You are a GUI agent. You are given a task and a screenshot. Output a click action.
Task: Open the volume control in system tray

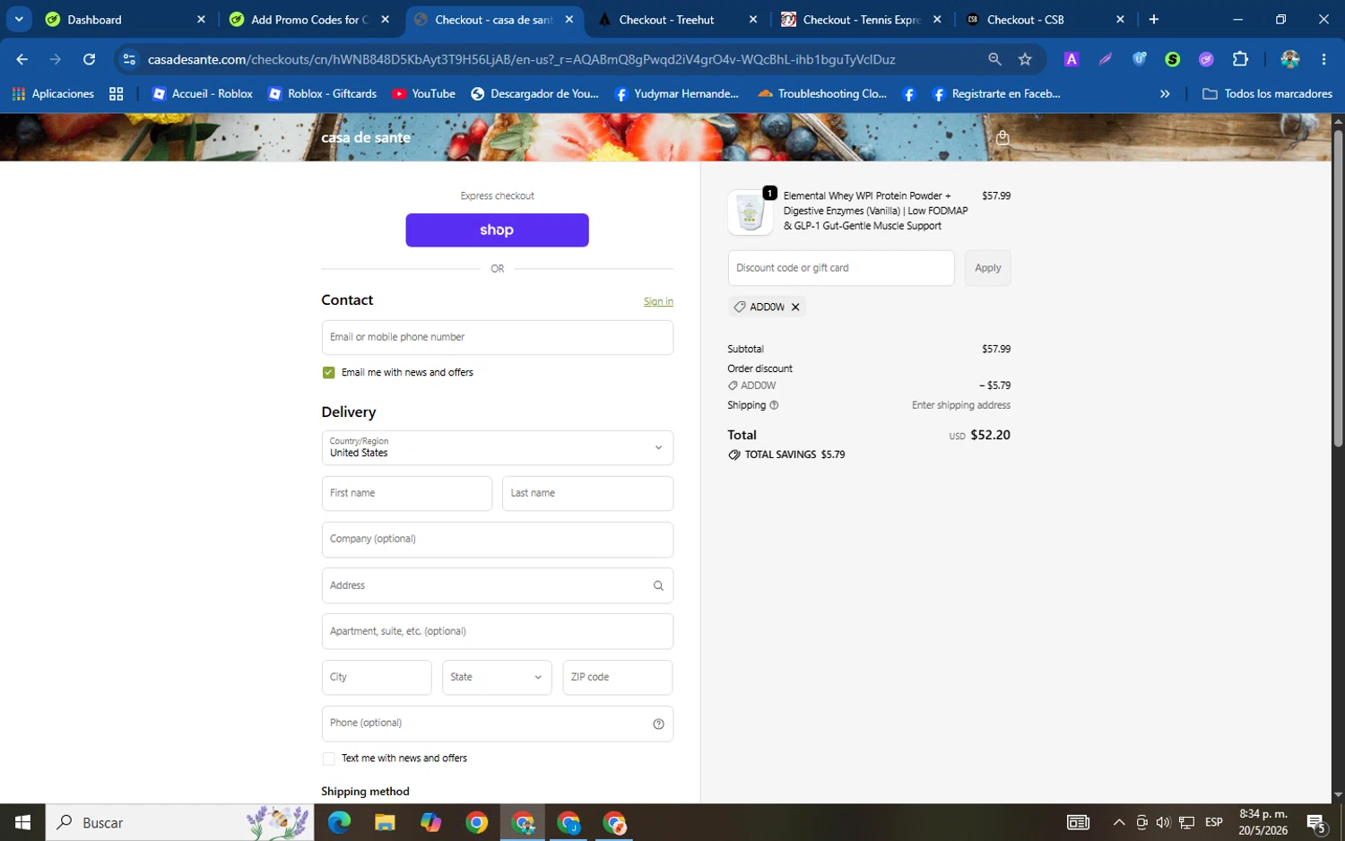[1163, 822]
